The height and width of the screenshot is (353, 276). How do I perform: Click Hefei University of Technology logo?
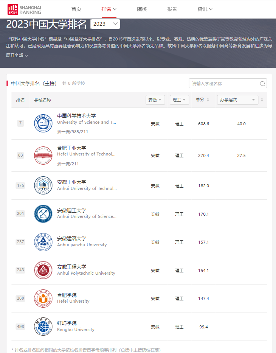43,156
